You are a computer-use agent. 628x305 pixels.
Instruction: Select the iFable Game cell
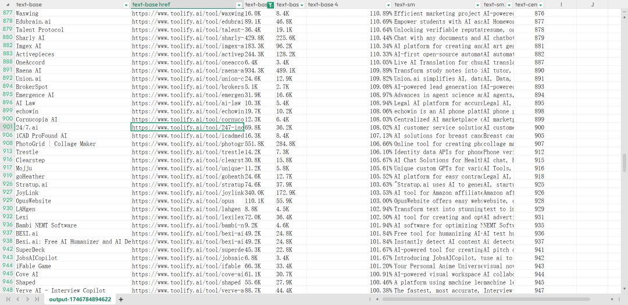pyautogui.click(x=73, y=266)
